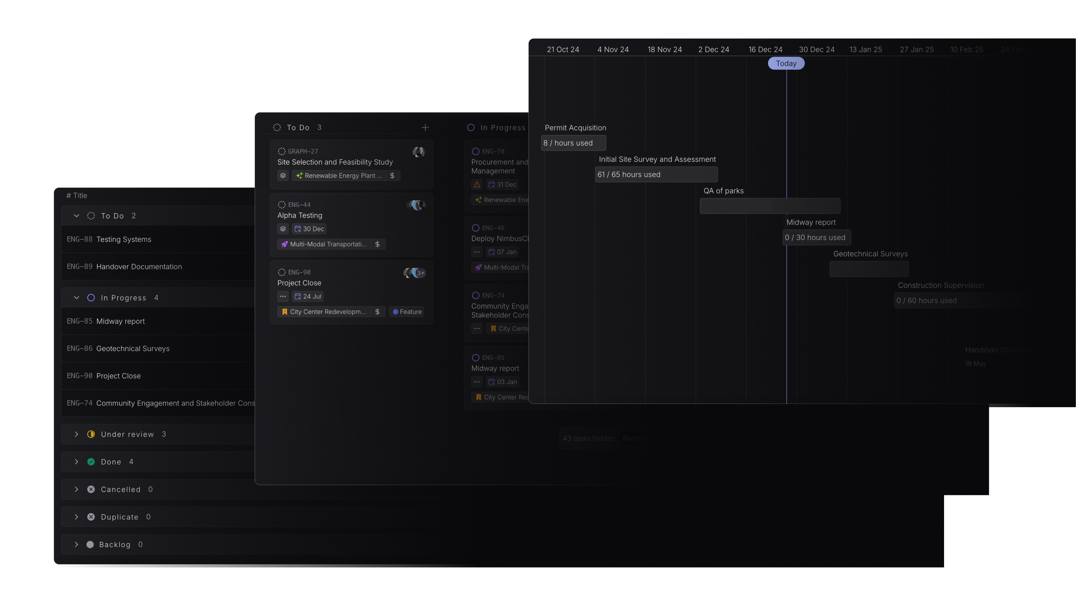Expand the Done group

click(x=77, y=462)
